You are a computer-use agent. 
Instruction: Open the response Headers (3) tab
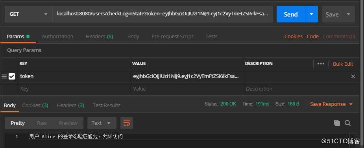[x=70, y=105]
